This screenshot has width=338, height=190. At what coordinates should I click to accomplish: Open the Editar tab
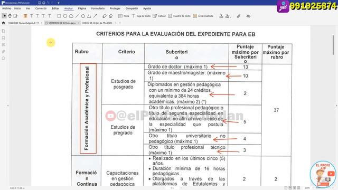55,8
